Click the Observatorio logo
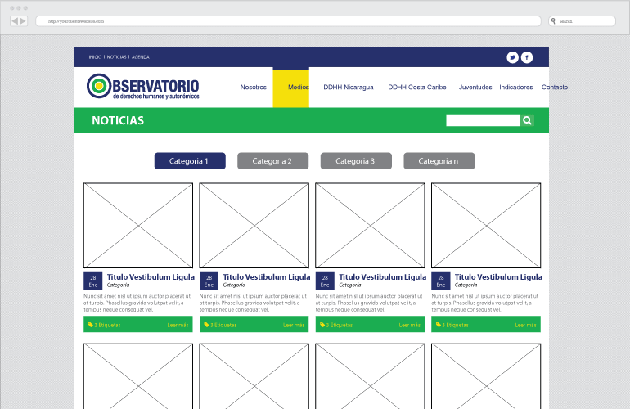Image resolution: width=630 pixels, height=409 pixels. tap(143, 86)
